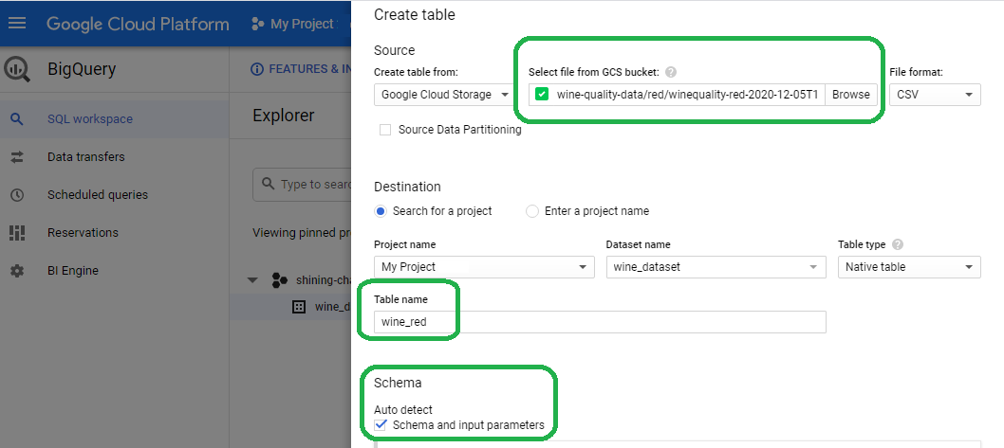Click the Source section heading
Viewport: 1004px width, 448px height.
395,50
